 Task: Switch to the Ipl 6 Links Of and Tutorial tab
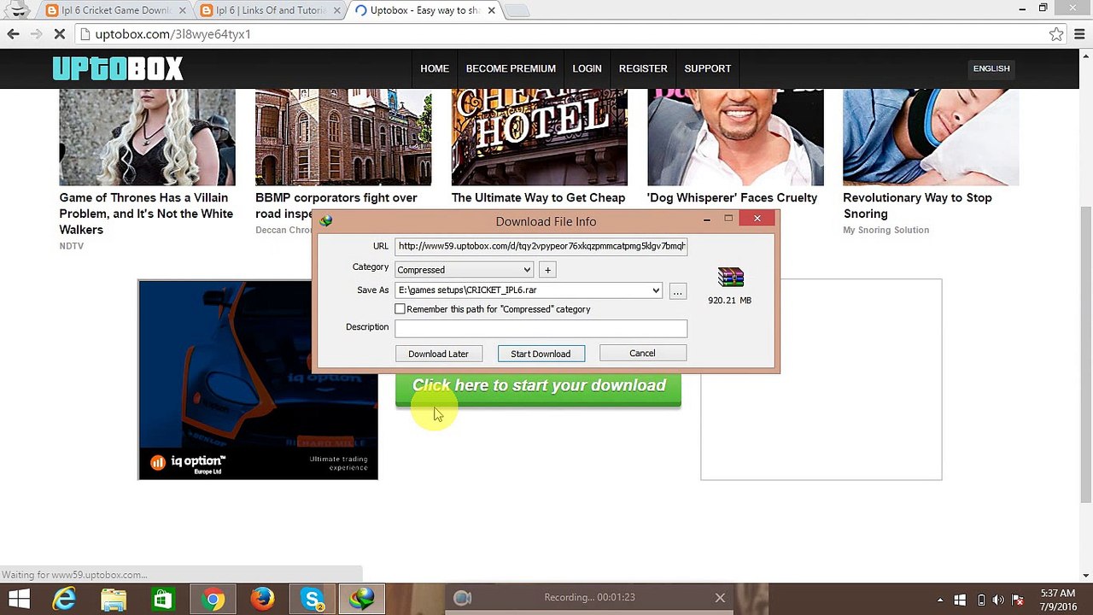[x=270, y=11]
